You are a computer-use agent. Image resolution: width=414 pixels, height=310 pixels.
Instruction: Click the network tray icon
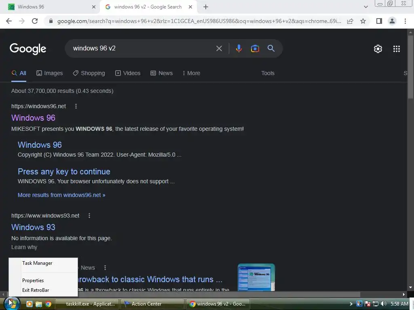click(376, 304)
